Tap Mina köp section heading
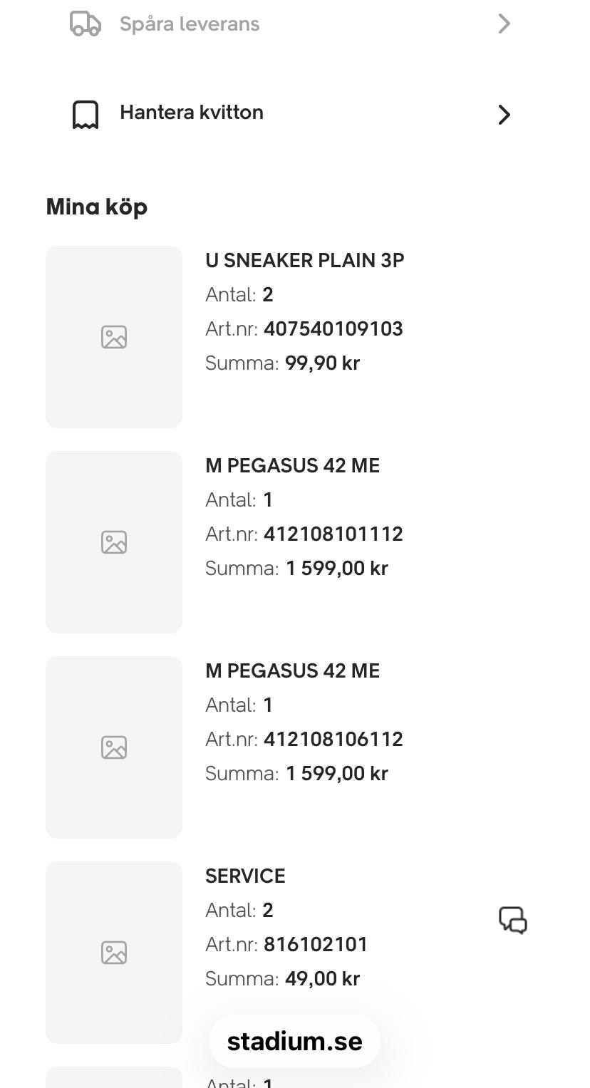Image resolution: width=590 pixels, height=1088 pixels. pos(97,207)
